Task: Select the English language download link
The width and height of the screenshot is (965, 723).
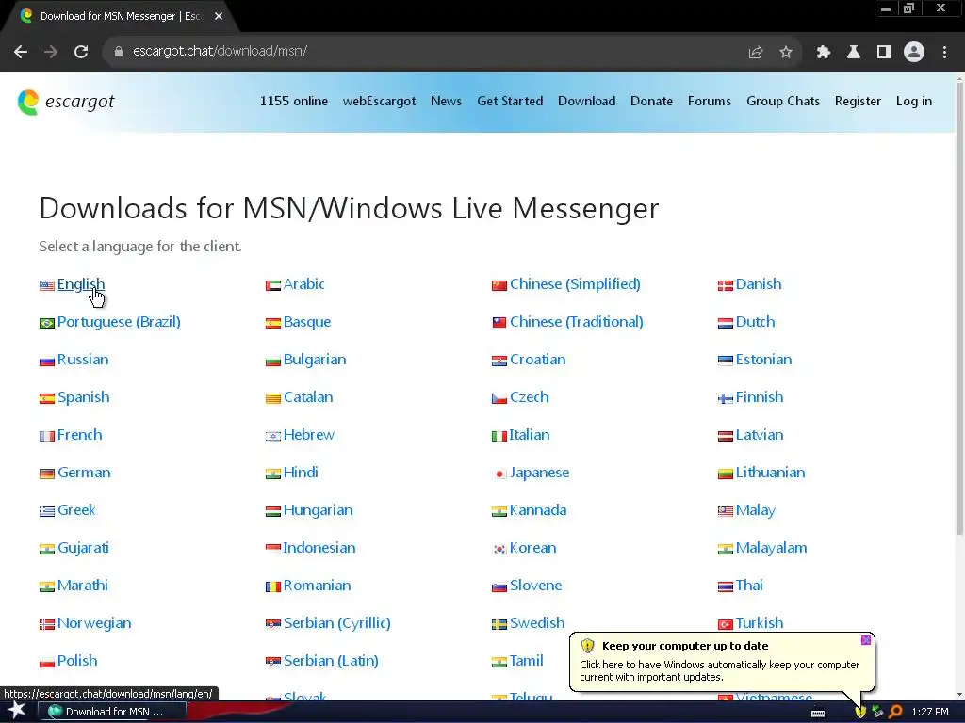Action: click(x=81, y=284)
